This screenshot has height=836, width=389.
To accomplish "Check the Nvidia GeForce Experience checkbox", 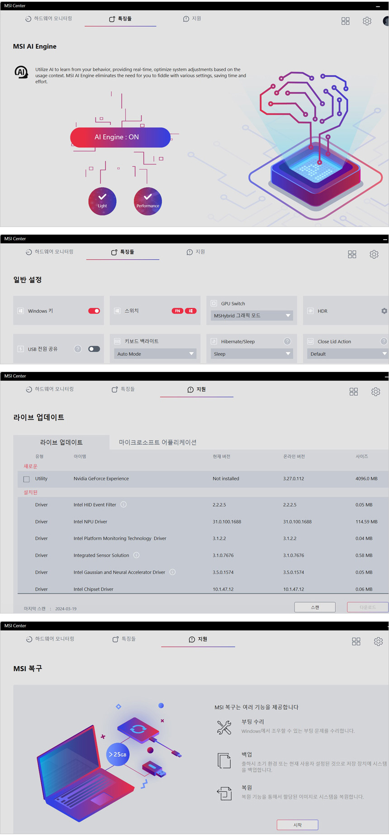I will (x=27, y=479).
